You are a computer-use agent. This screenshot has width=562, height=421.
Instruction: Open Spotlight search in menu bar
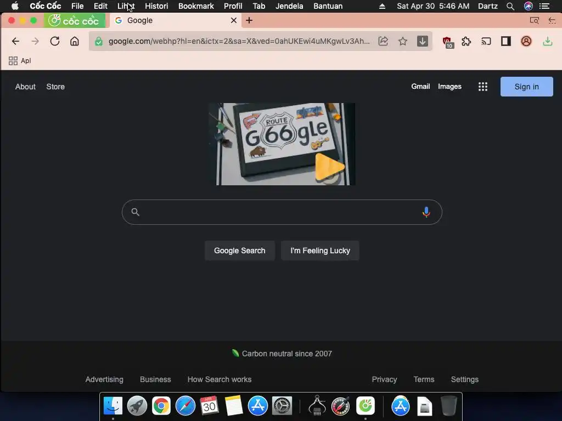(510, 6)
